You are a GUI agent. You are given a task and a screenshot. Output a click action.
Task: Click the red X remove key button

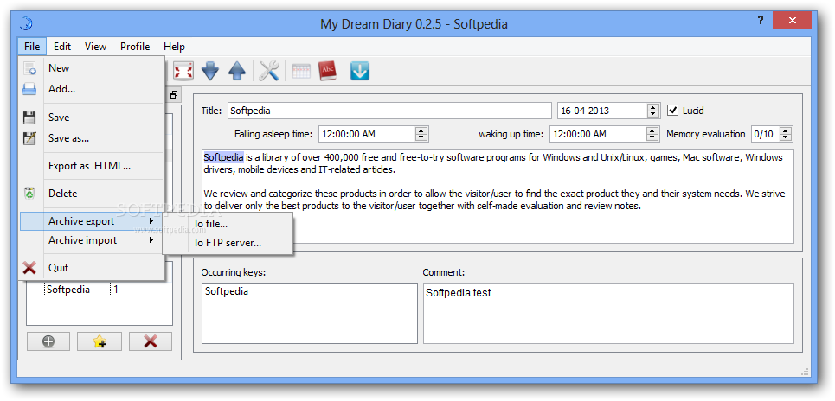[x=151, y=341]
